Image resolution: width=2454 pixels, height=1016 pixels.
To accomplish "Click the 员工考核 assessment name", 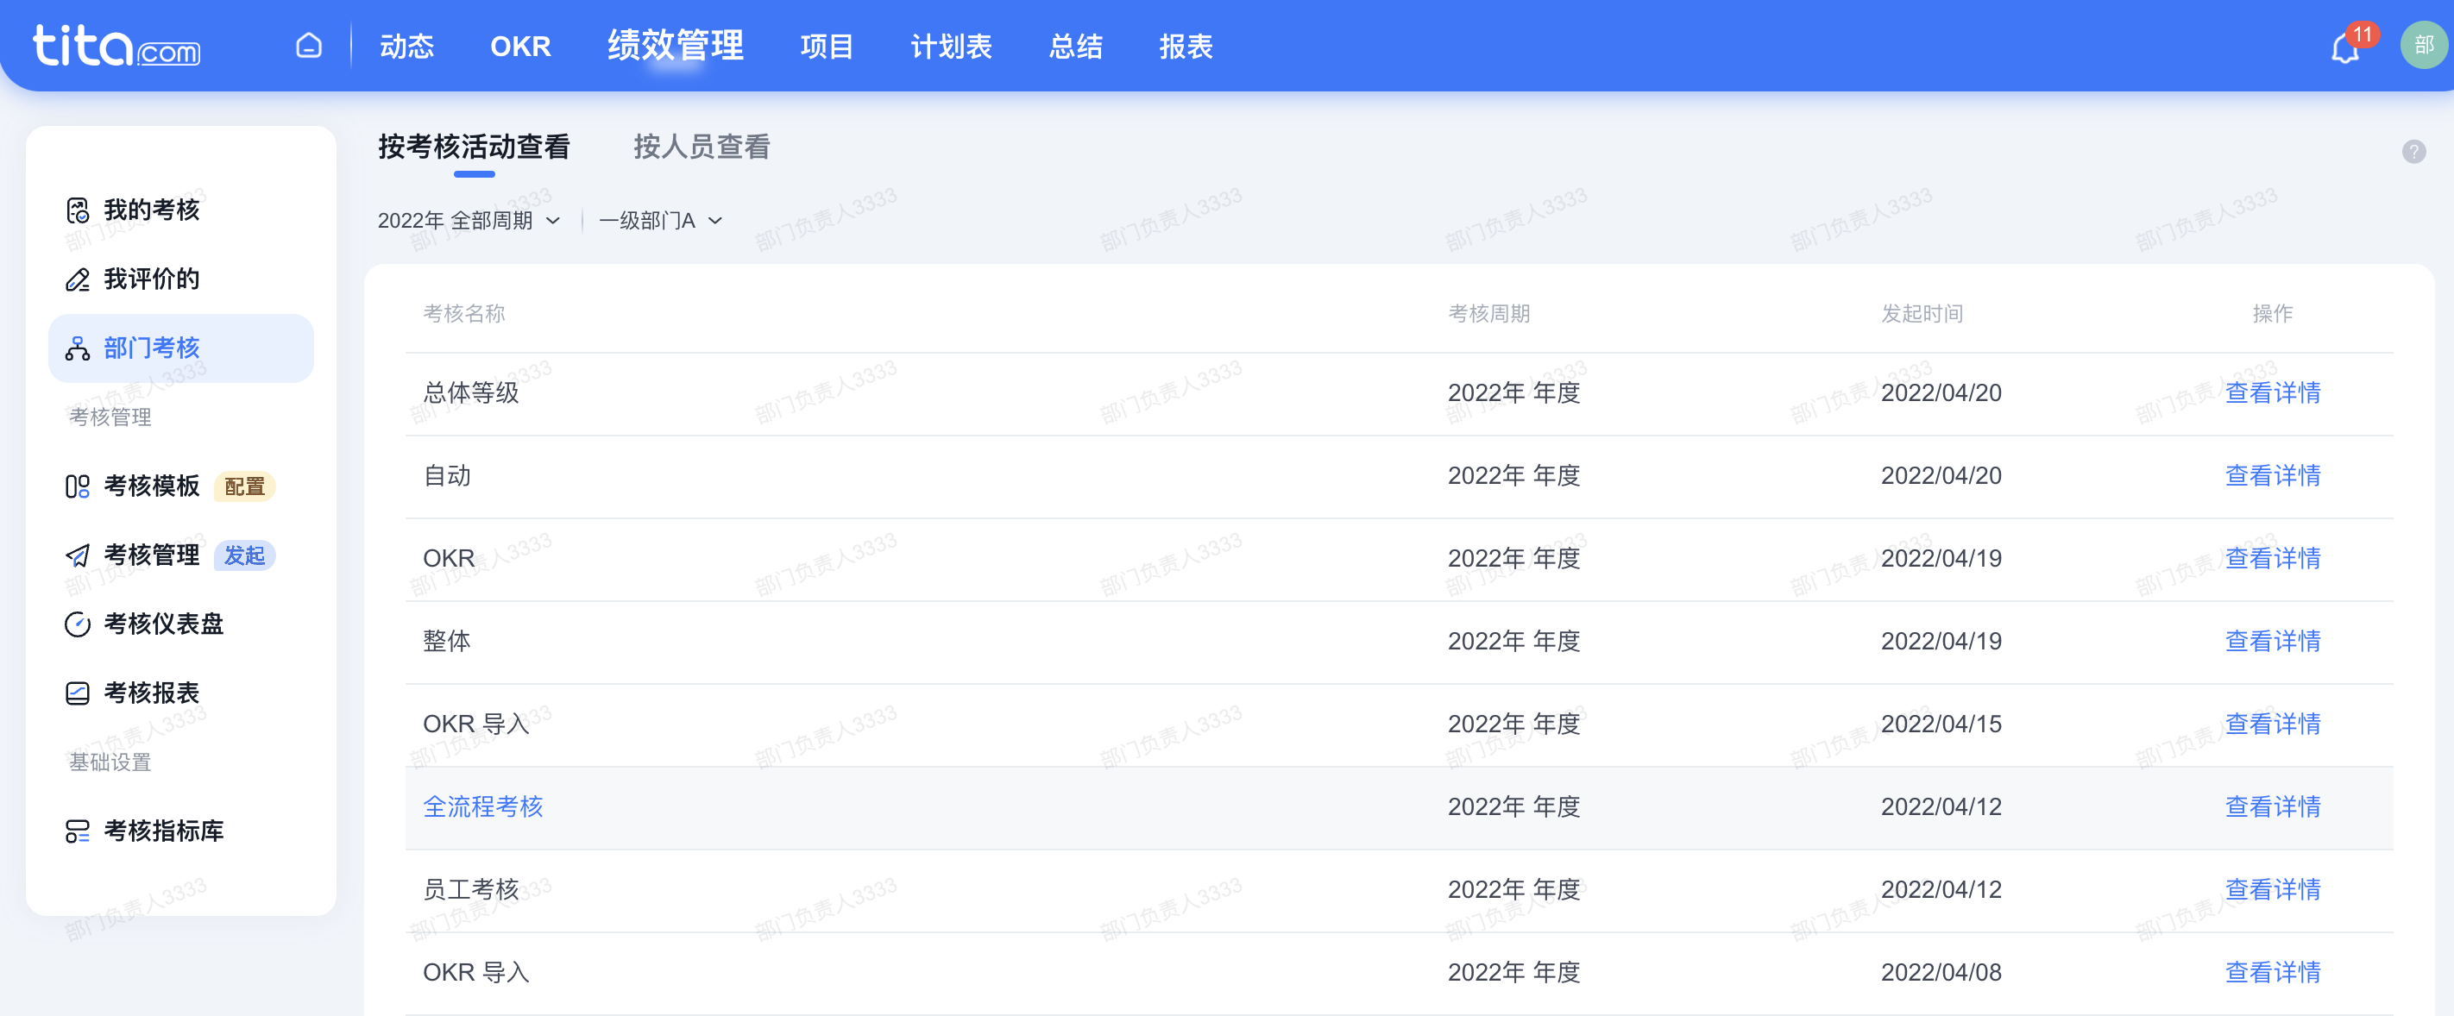I will (x=470, y=889).
